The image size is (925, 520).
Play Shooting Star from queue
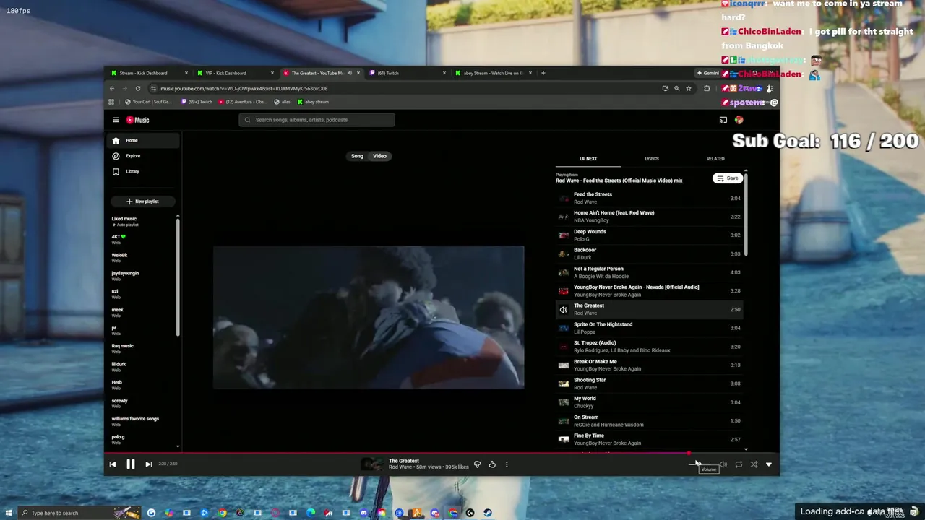[649, 383]
